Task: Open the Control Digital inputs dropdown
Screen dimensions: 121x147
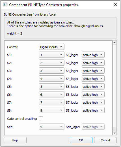Action: coord(52,47)
